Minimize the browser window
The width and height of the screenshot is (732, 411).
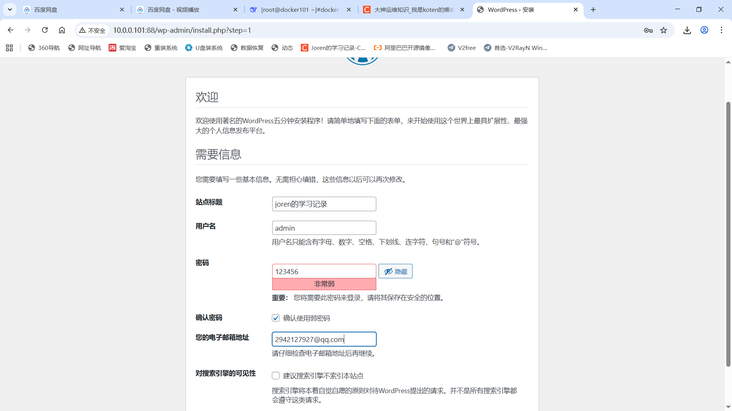coord(677,10)
